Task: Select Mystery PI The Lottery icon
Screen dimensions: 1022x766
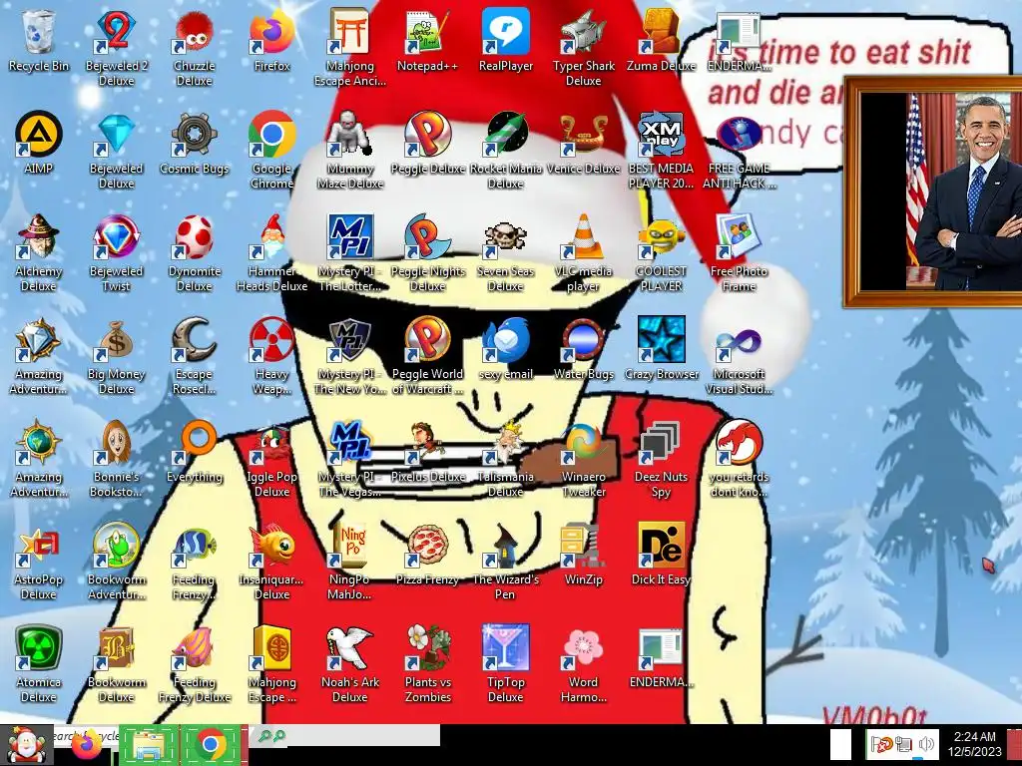Action: (x=350, y=254)
